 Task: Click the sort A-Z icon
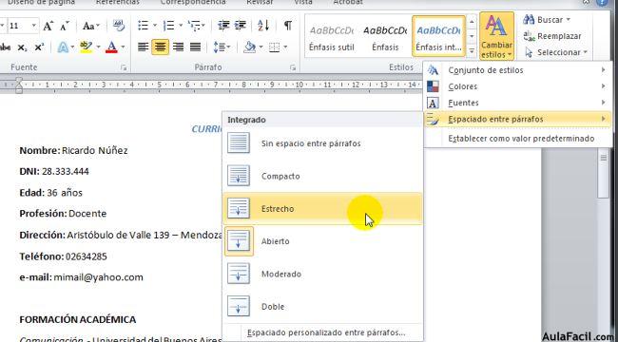coord(263,26)
